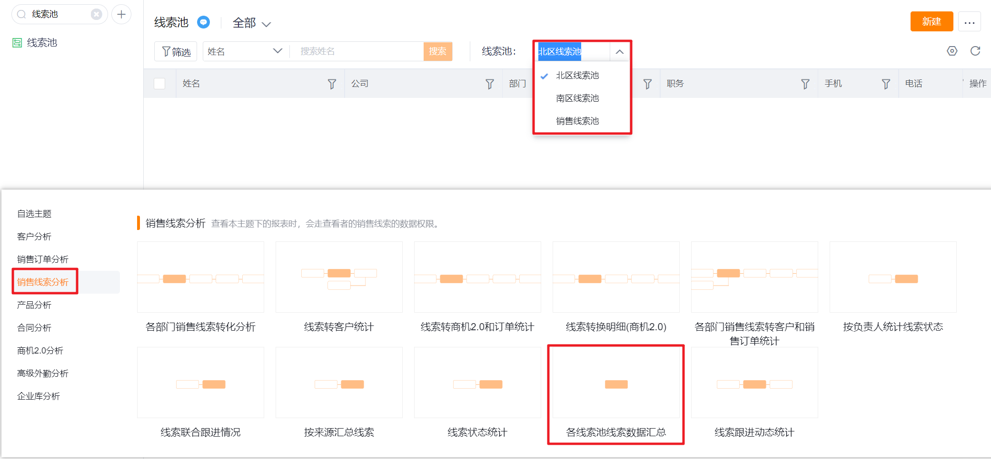The image size is (991, 459).
Task: Open 线索转商机2.0和订单统计 report thumbnail
Action: click(477, 277)
